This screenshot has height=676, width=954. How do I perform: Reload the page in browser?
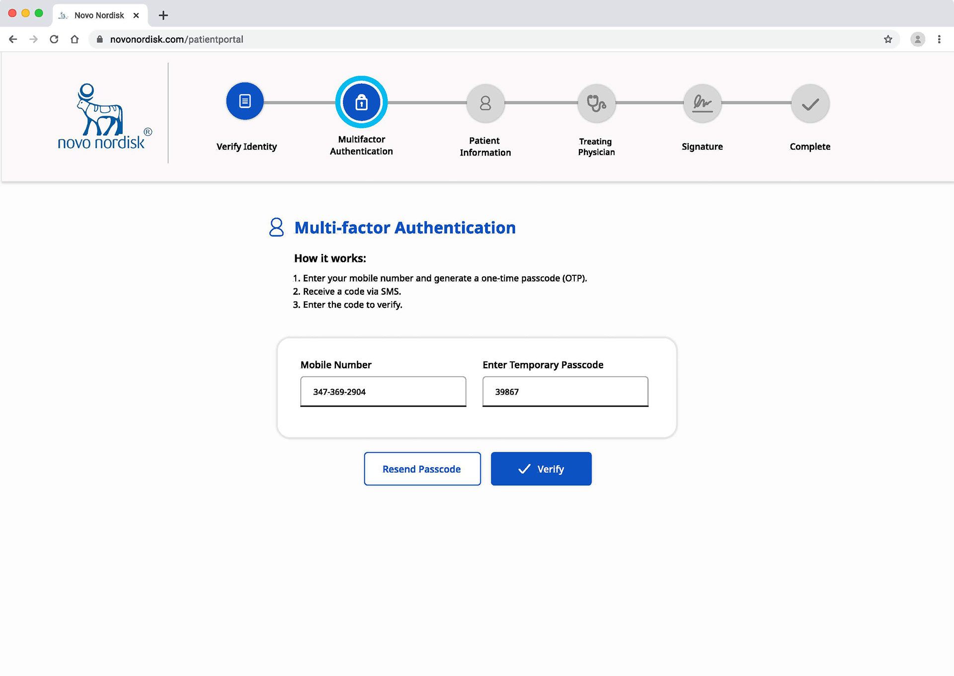coord(54,39)
